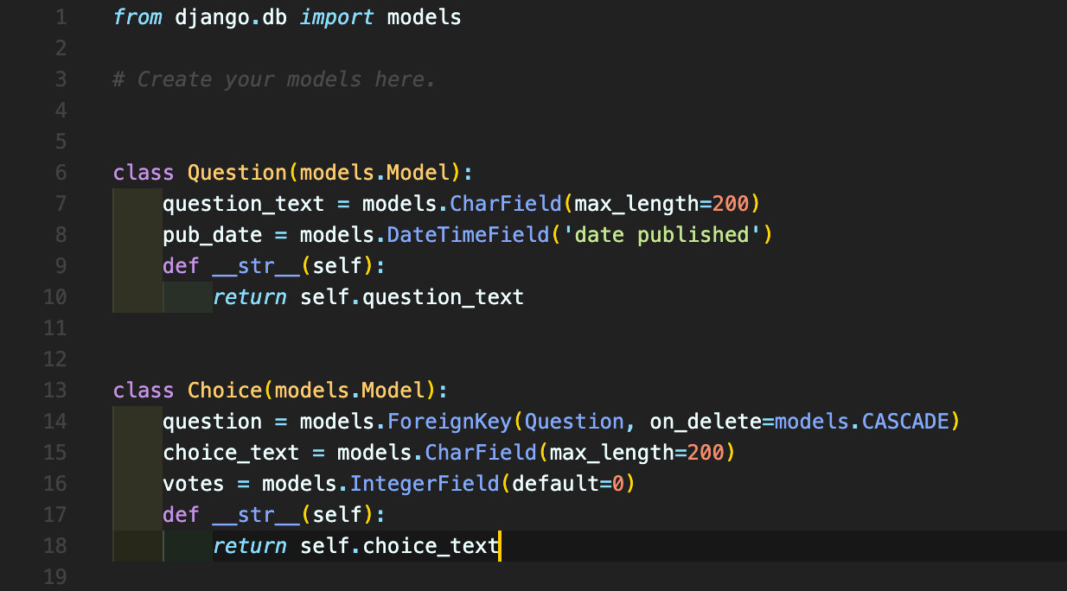Click the 'return' keyword on line 10
The height and width of the screenshot is (591, 1067).
click(249, 297)
